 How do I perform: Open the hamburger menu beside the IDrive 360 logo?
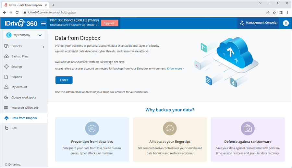[x=43, y=23]
